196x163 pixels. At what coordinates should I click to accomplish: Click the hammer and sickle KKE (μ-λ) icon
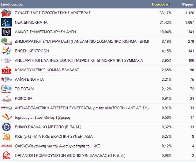click(x=6, y=136)
